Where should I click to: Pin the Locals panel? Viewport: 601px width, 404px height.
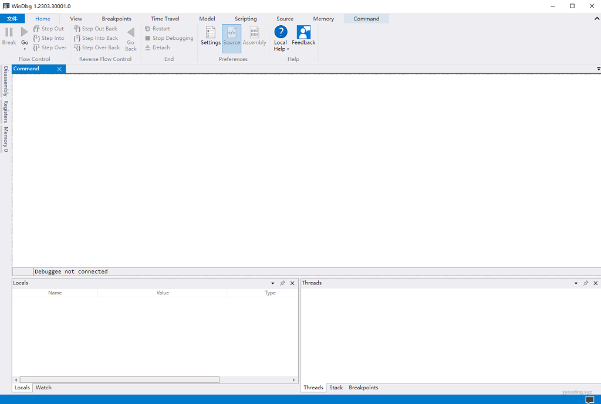point(282,283)
